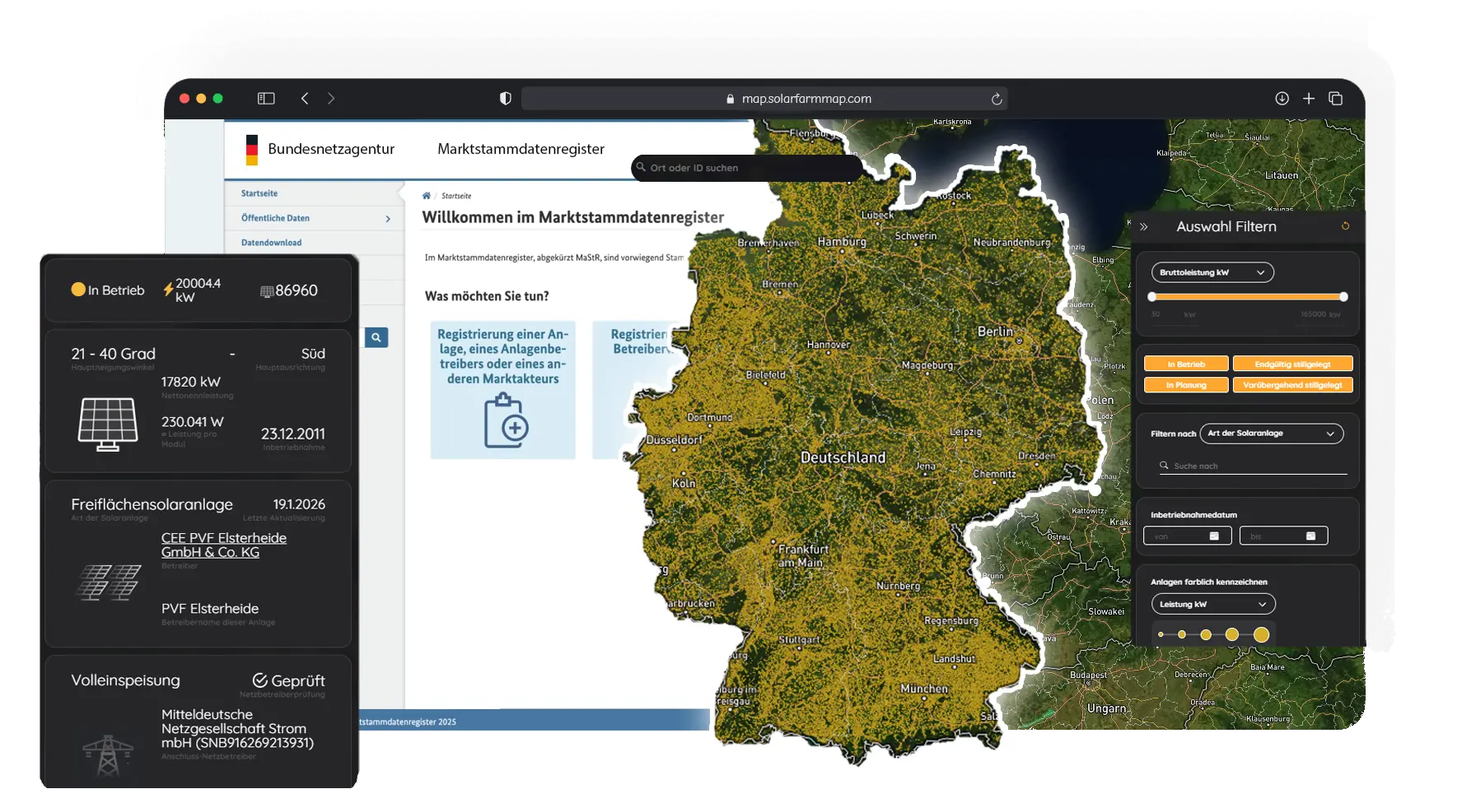Click the blue search magnifier in the MaStR sidebar
1462x803 pixels.
pos(376,337)
